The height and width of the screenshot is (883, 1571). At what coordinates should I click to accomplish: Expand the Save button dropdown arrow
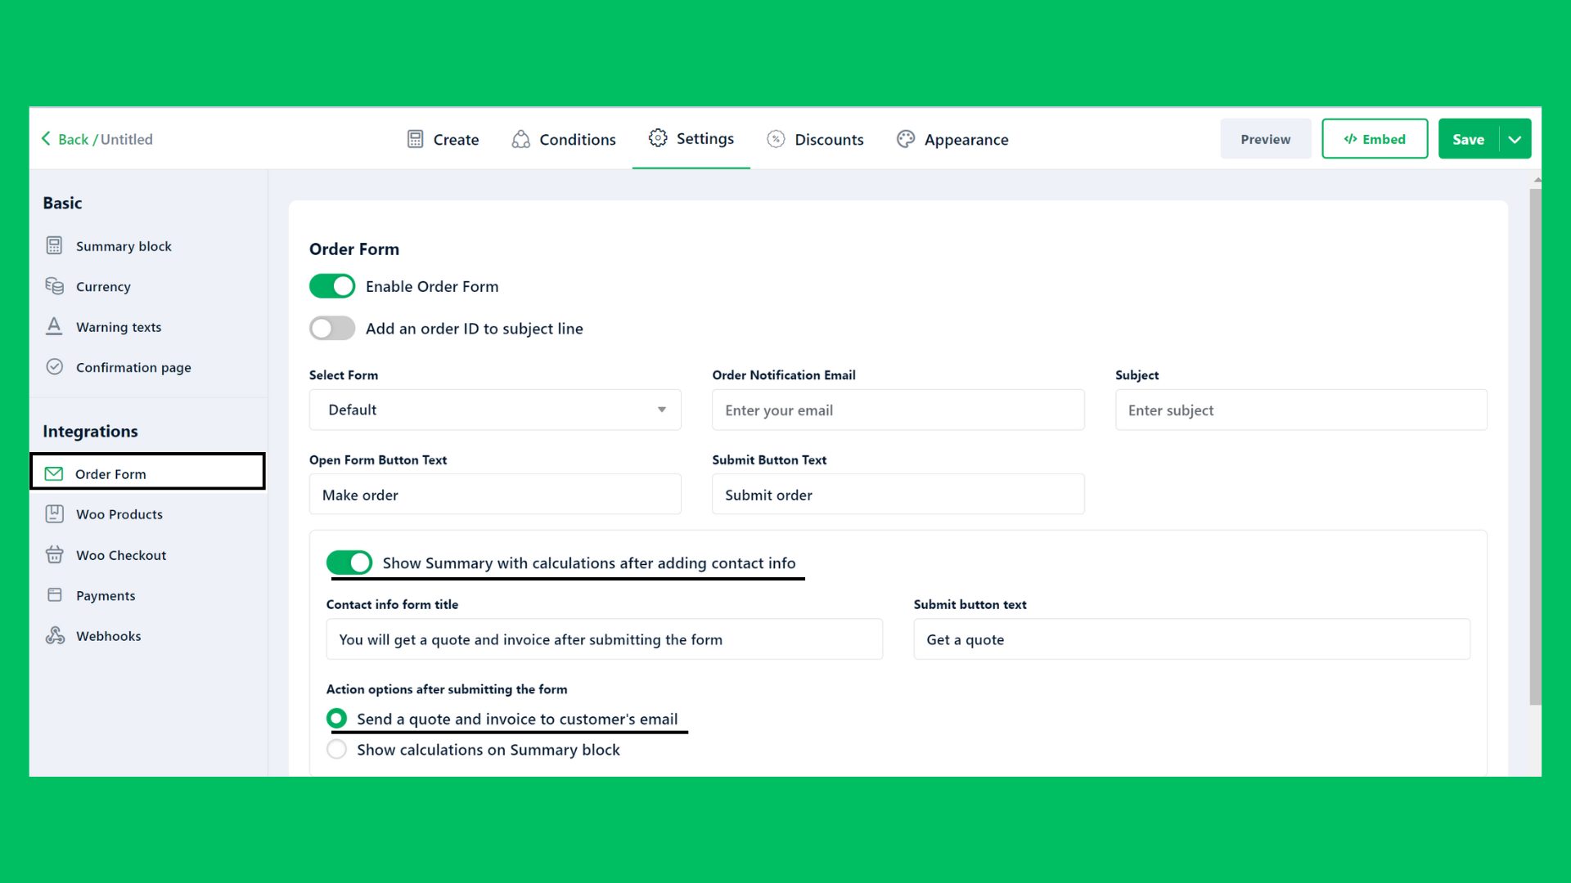tap(1515, 139)
